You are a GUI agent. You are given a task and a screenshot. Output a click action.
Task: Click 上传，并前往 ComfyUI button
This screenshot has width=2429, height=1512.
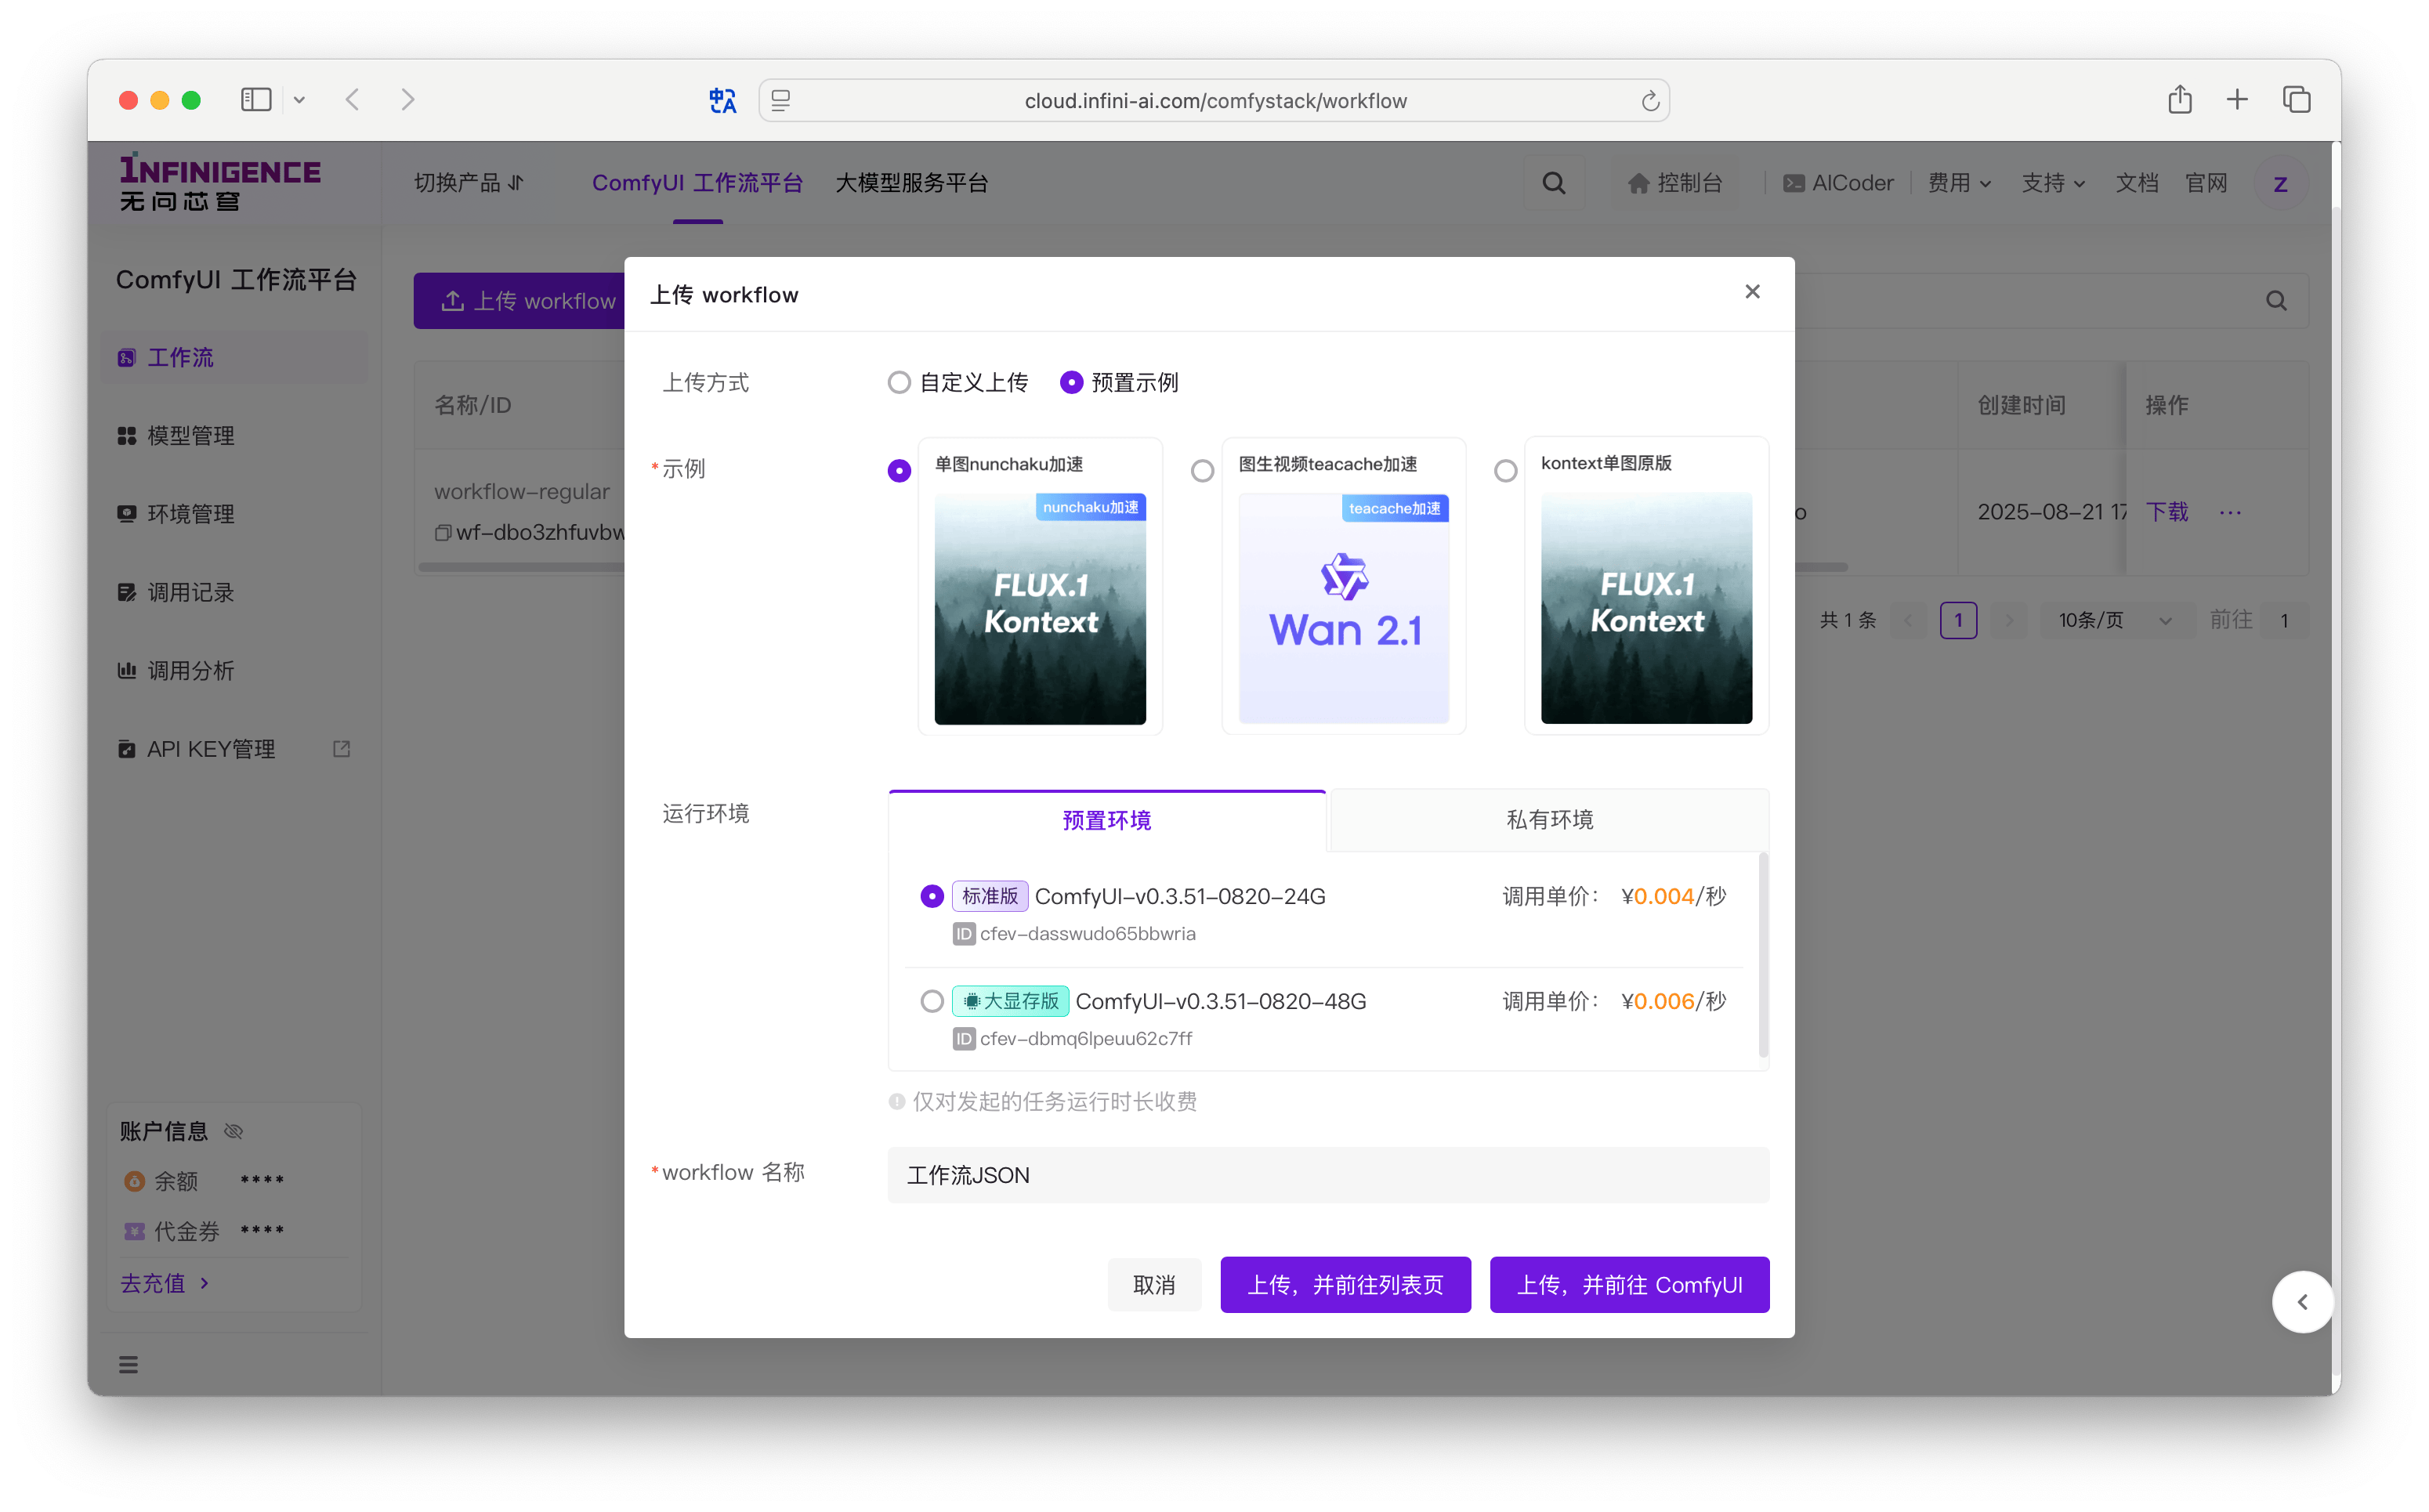coord(1629,1284)
